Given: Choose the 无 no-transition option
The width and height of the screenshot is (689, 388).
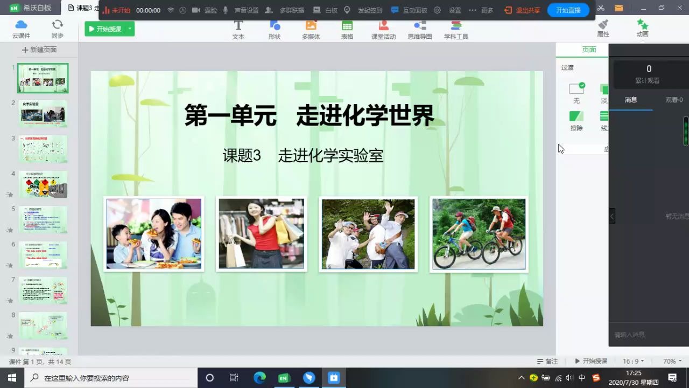Looking at the screenshot, I should click(576, 93).
